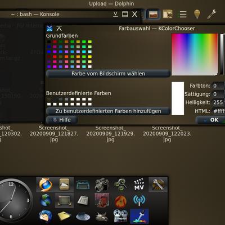Open the red-haired portrait picture icon
The width and height of the screenshot is (225, 225).
pos(102,200)
